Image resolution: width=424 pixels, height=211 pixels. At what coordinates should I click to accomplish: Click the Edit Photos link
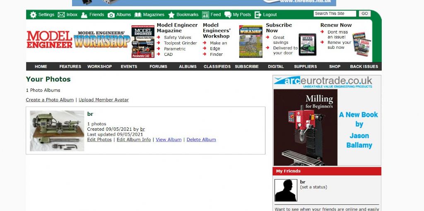99,139
